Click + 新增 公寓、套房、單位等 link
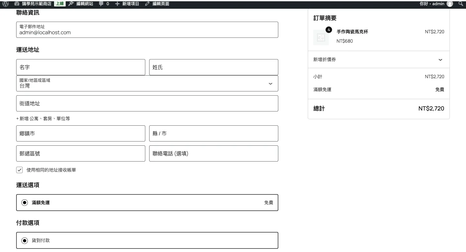Screen dimensions: 466x252 [x=43, y=119]
